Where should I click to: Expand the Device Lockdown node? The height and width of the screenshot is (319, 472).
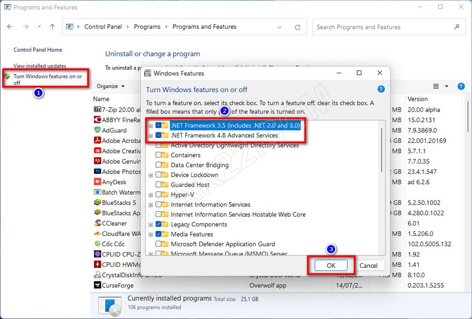coord(151,175)
